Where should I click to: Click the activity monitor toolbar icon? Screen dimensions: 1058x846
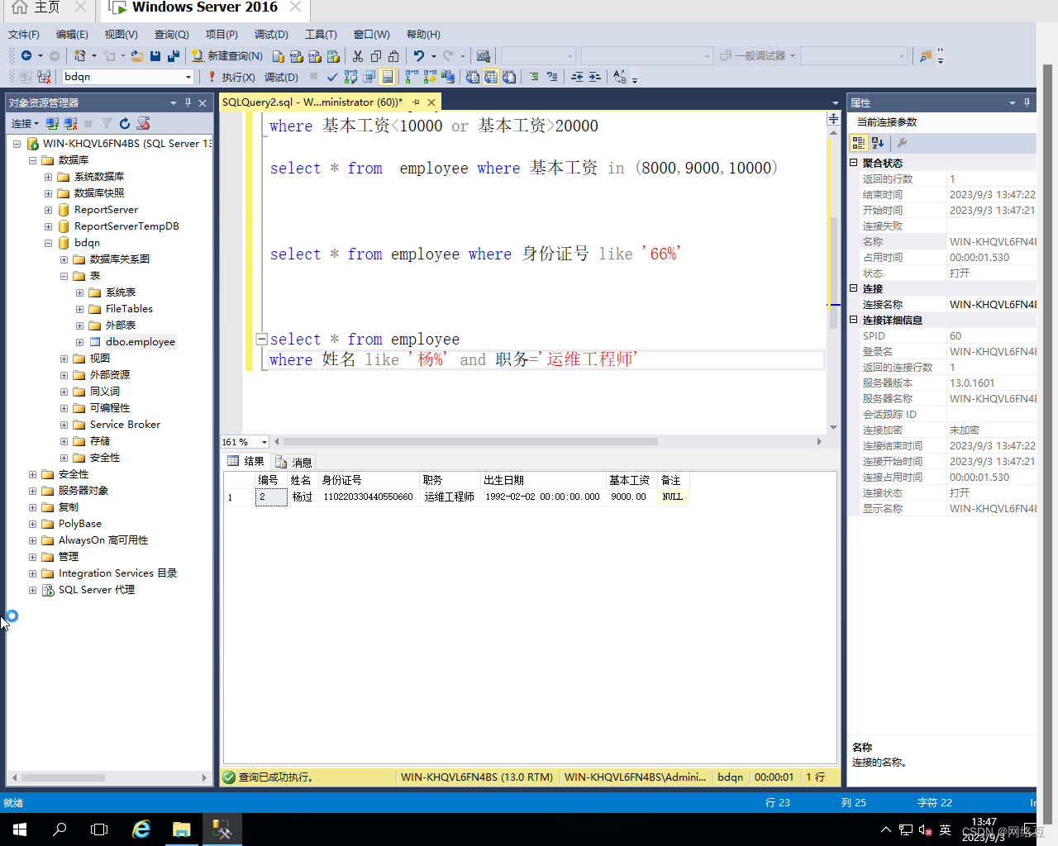pyautogui.click(x=483, y=55)
